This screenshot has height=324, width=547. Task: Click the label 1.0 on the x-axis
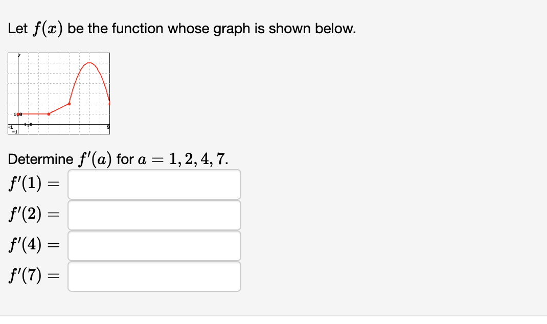coord(28,124)
